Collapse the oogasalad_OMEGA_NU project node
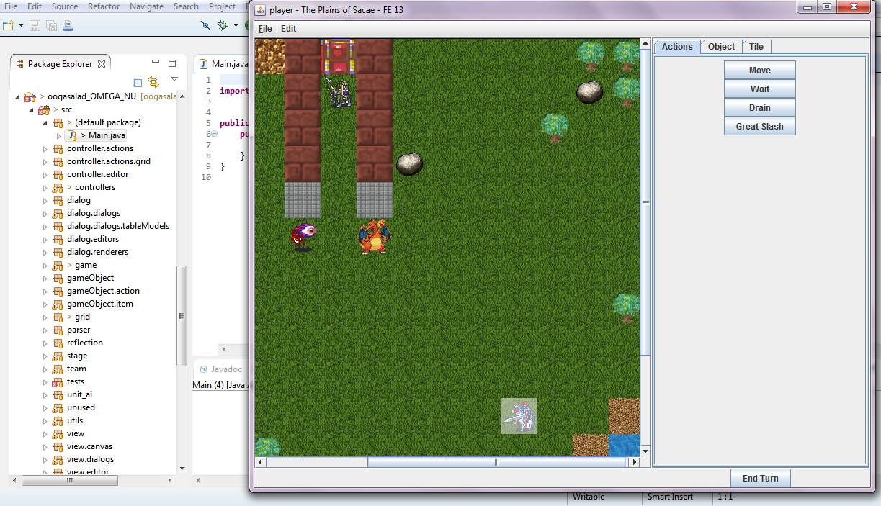Image resolution: width=881 pixels, height=506 pixels. (x=17, y=96)
